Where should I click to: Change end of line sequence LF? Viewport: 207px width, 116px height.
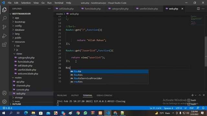point(185,108)
